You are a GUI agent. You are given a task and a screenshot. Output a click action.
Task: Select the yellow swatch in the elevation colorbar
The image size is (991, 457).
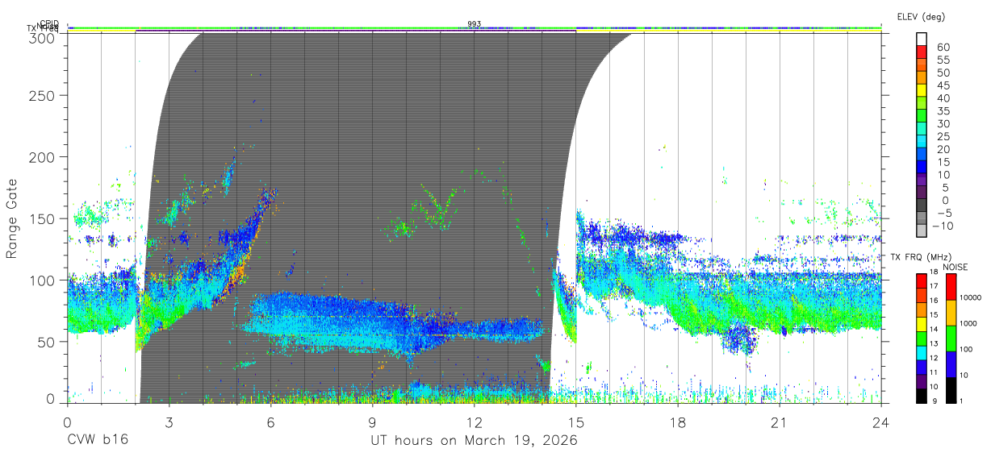(923, 90)
